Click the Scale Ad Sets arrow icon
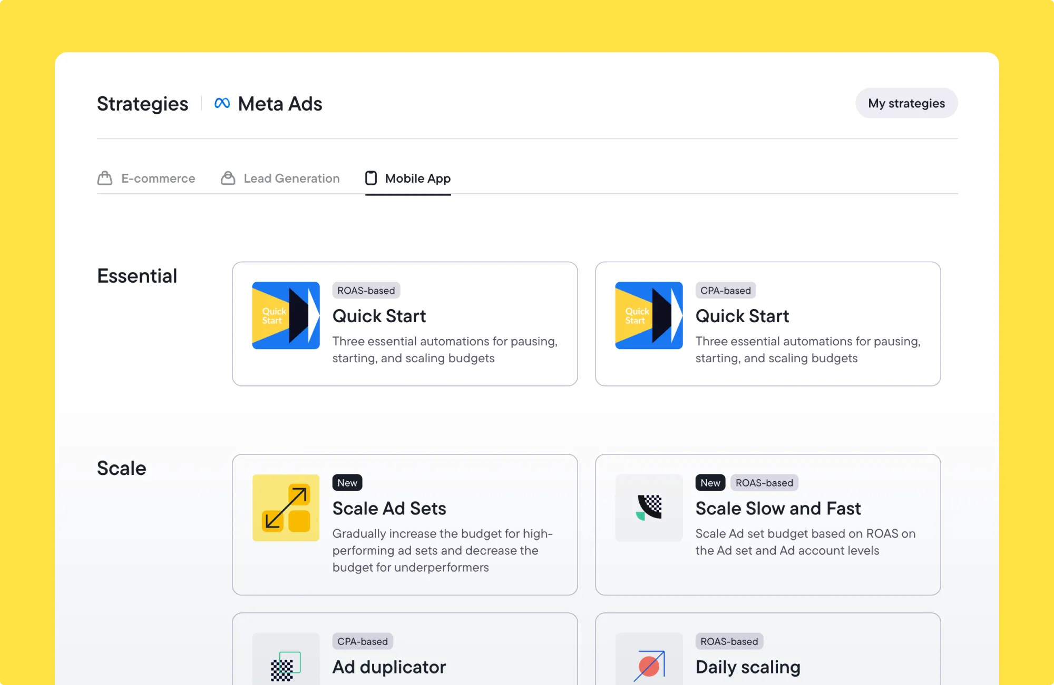Image resolution: width=1054 pixels, height=685 pixels. (x=286, y=508)
